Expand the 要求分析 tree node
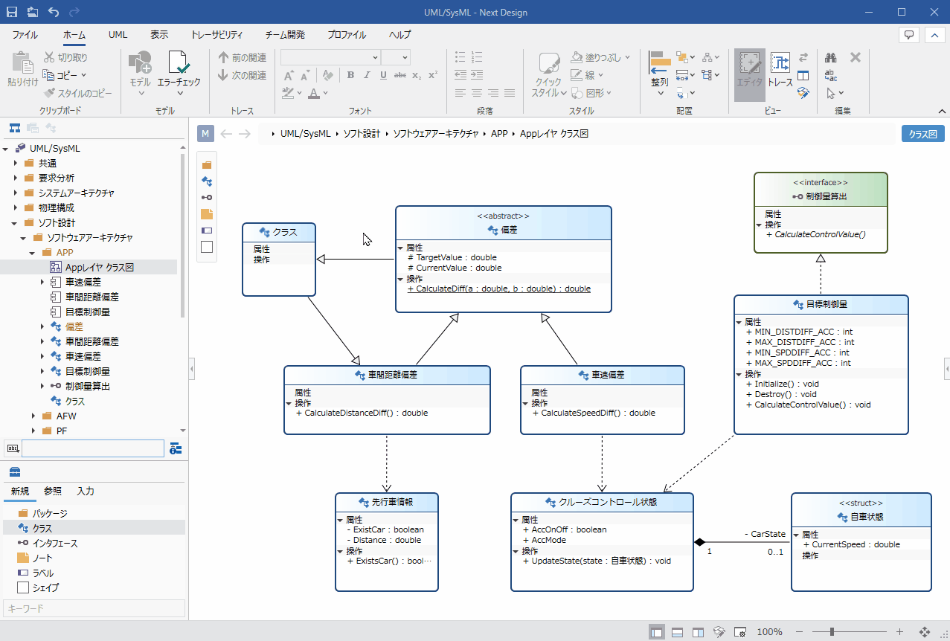 pos(15,178)
